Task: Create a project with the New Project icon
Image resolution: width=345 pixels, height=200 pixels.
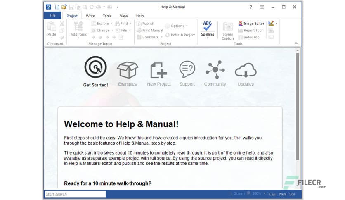Action: tap(158, 70)
